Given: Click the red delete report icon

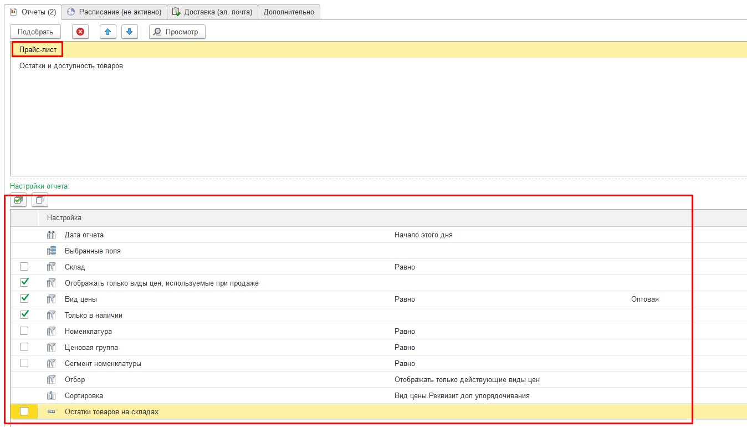Looking at the screenshot, I should point(80,32).
